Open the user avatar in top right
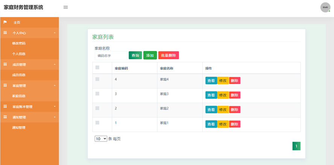The width and height of the screenshot is (334, 165). click(325, 7)
